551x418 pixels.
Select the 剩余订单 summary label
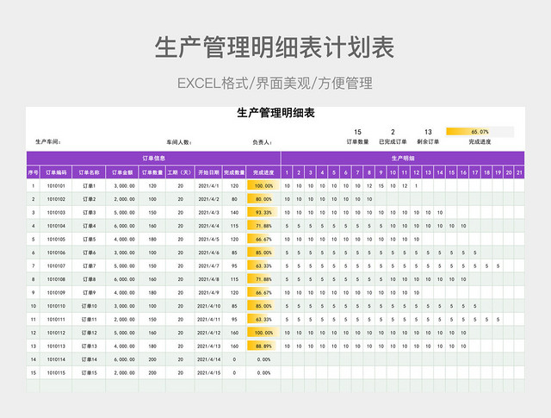pos(428,142)
